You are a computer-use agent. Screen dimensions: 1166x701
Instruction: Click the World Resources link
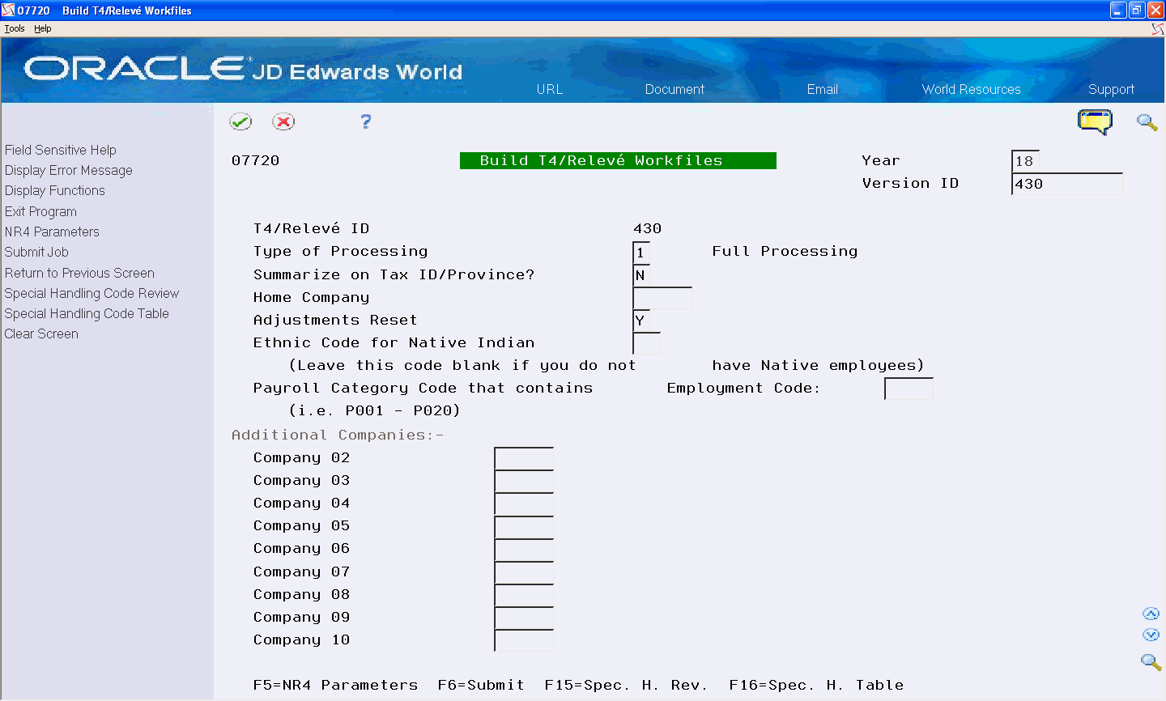(971, 89)
